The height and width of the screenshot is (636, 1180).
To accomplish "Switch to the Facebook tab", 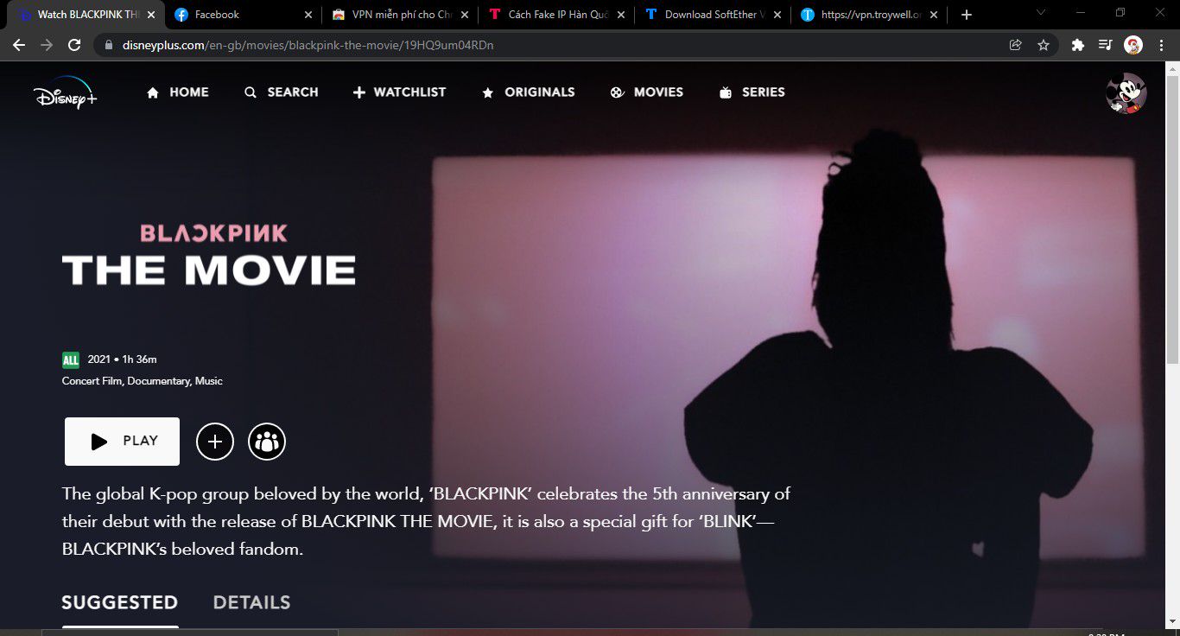I will pos(242,15).
